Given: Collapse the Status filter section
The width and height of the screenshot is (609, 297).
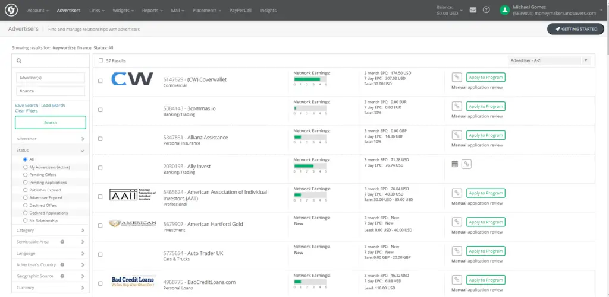Looking at the screenshot, I should coord(51,150).
